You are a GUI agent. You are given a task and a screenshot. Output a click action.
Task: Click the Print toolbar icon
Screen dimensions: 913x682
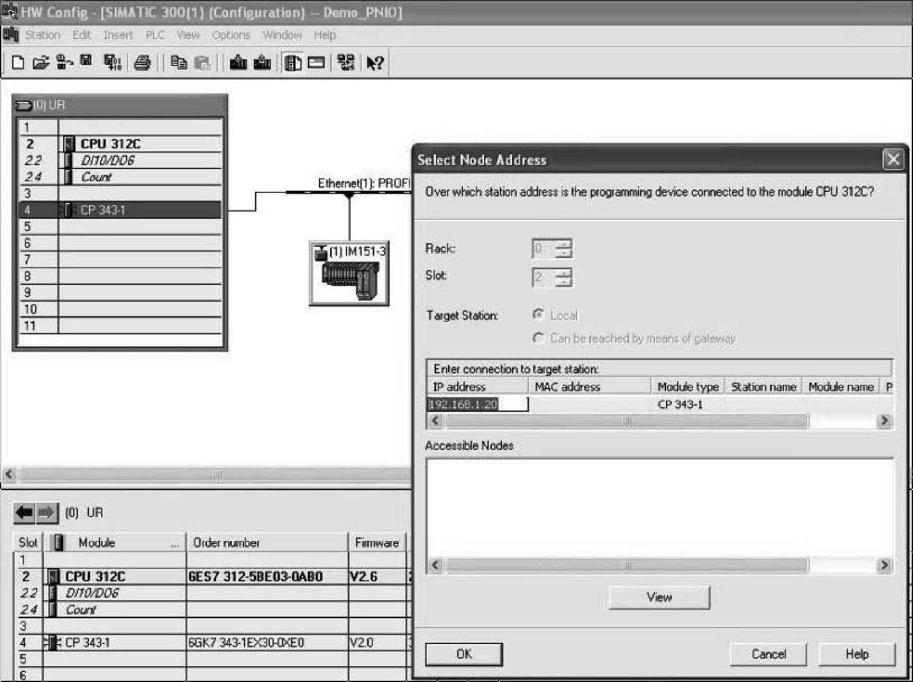142,62
